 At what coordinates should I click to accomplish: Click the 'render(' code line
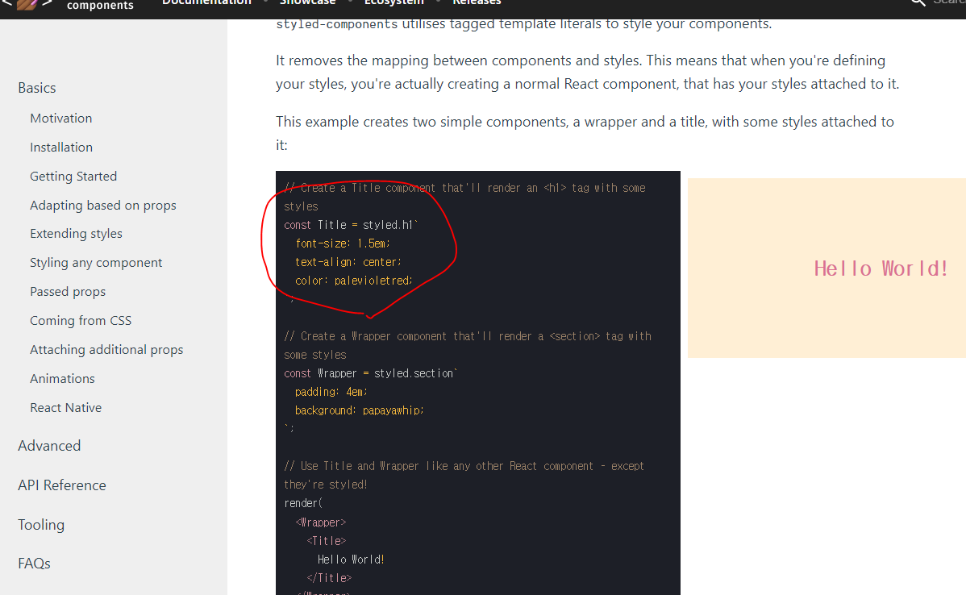(x=303, y=503)
